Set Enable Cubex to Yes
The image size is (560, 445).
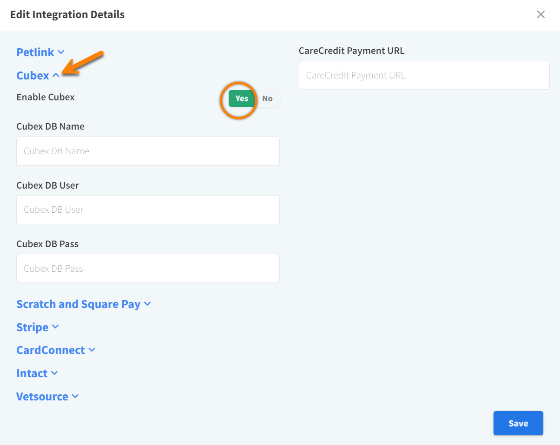click(242, 98)
